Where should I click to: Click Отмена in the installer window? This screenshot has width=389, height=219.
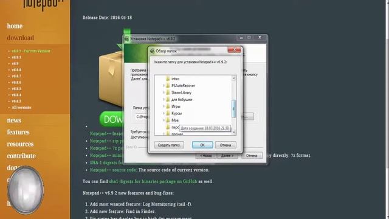click(x=252, y=156)
